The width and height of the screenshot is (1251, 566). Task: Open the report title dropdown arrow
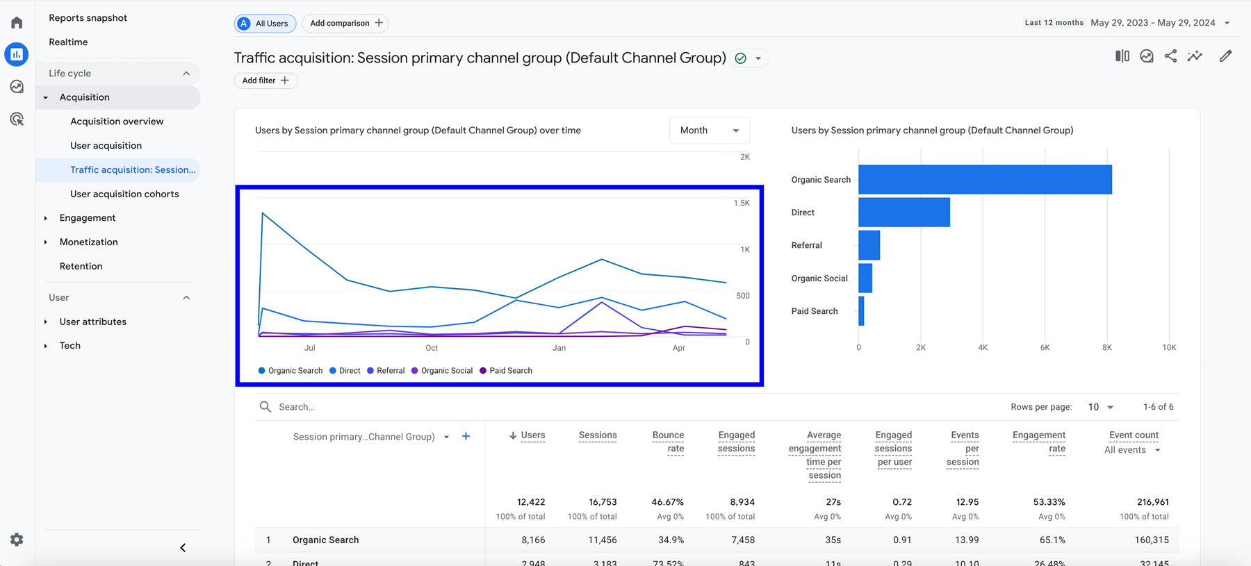point(758,58)
